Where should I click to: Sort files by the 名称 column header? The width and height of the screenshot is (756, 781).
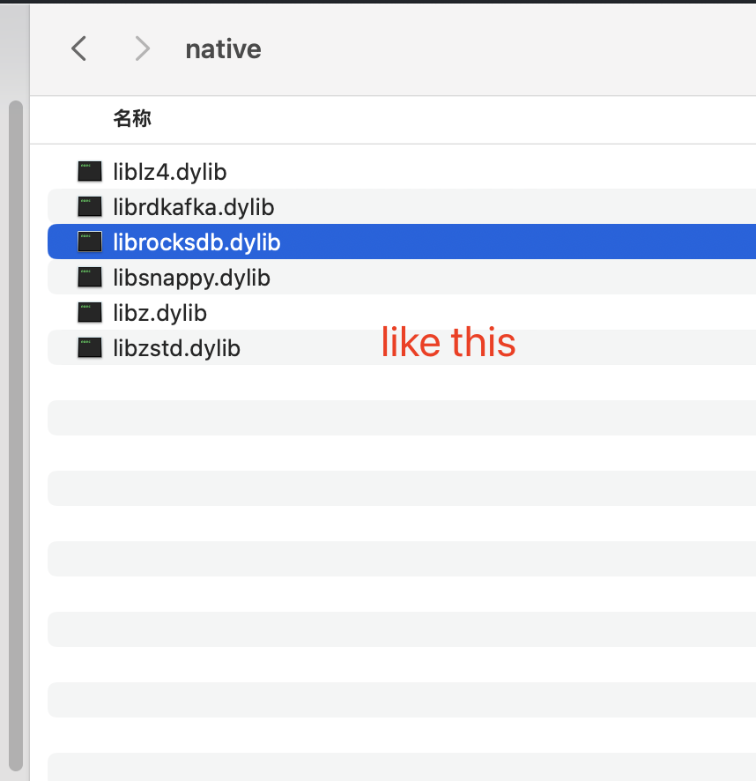pyautogui.click(x=132, y=118)
